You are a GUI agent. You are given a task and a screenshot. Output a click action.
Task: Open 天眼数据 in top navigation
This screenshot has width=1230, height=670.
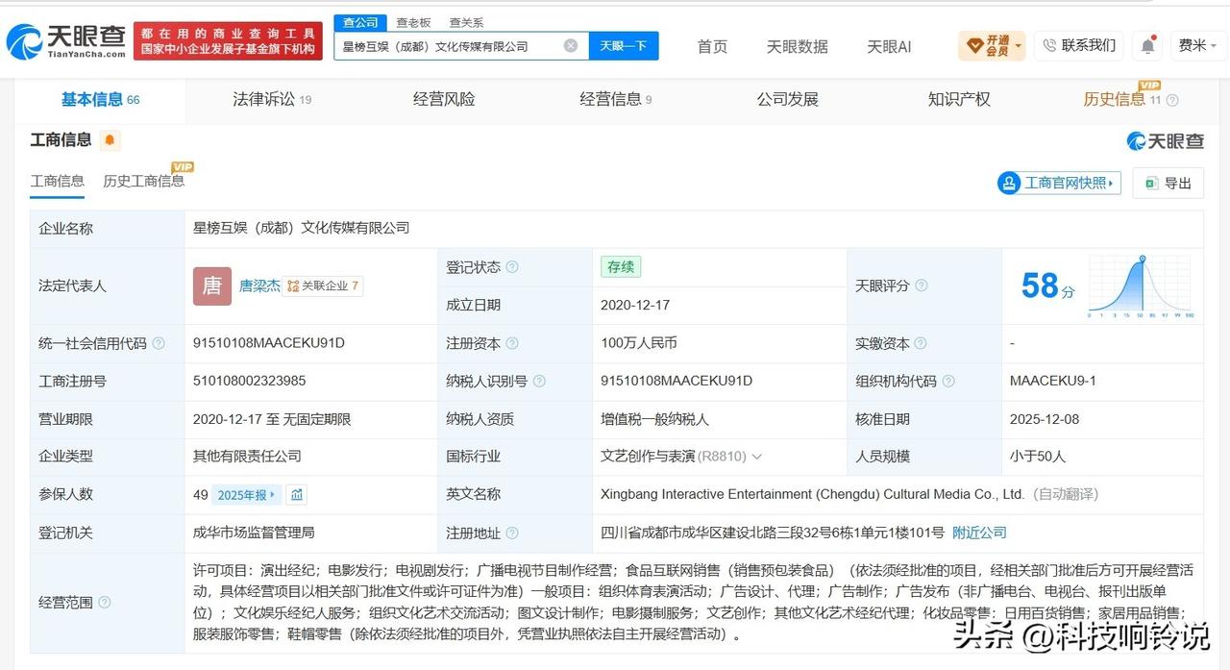797,46
